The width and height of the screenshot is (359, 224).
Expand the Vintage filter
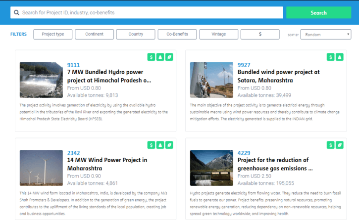(218, 34)
